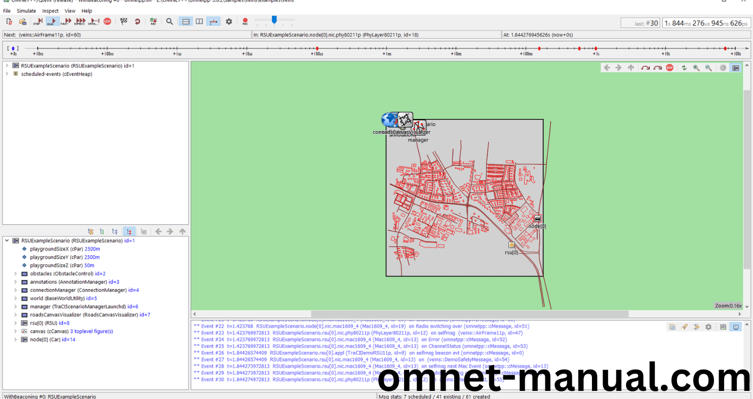Click the Find toolbar magnifier icon
Image resolution: width=753 pixels, height=399 pixels.
[169, 21]
